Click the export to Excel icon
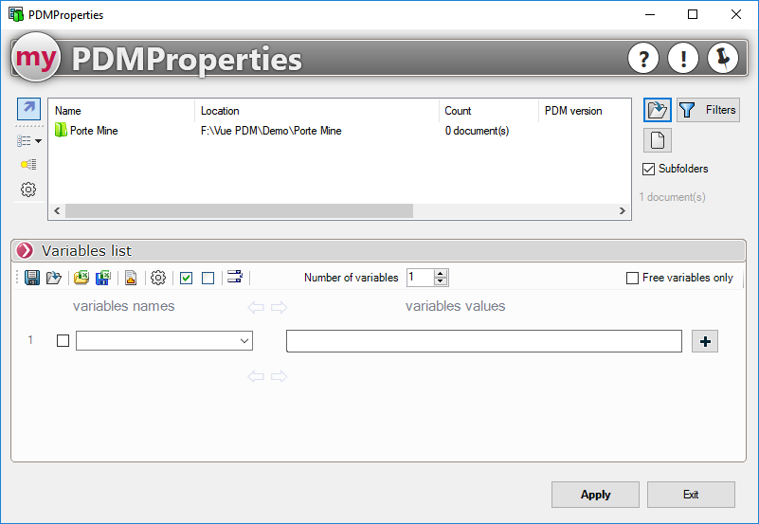Screen dimensions: 759x524 click(81, 278)
